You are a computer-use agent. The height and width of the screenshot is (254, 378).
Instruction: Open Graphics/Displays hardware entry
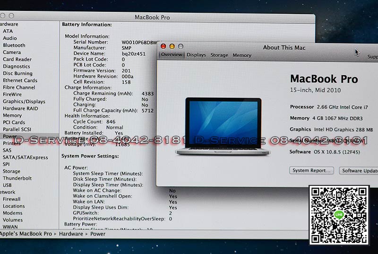(x=24, y=101)
